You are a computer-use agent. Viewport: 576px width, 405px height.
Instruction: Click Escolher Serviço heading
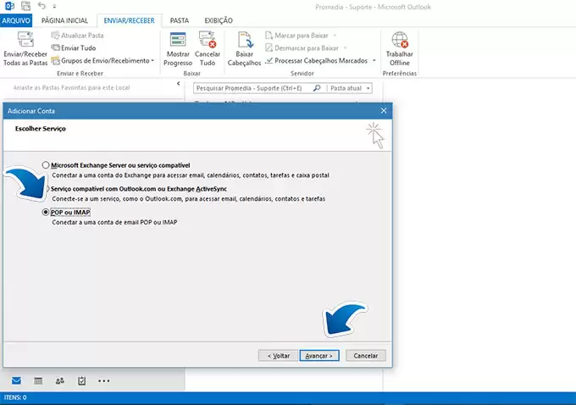[x=41, y=129]
